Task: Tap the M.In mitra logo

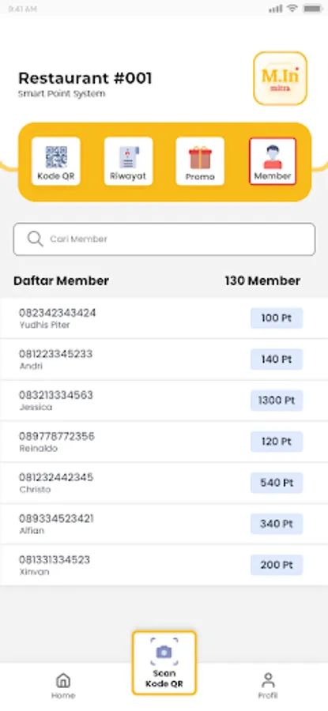Action: 281,78
